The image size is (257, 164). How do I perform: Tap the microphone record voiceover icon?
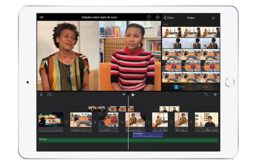click(x=41, y=94)
